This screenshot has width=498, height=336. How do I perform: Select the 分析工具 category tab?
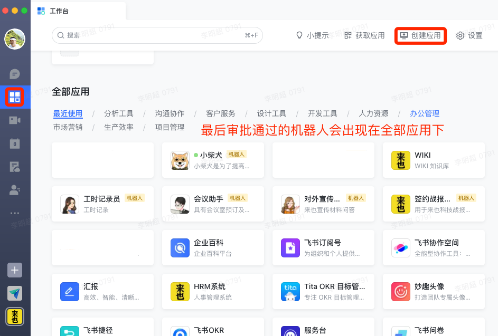click(x=119, y=113)
